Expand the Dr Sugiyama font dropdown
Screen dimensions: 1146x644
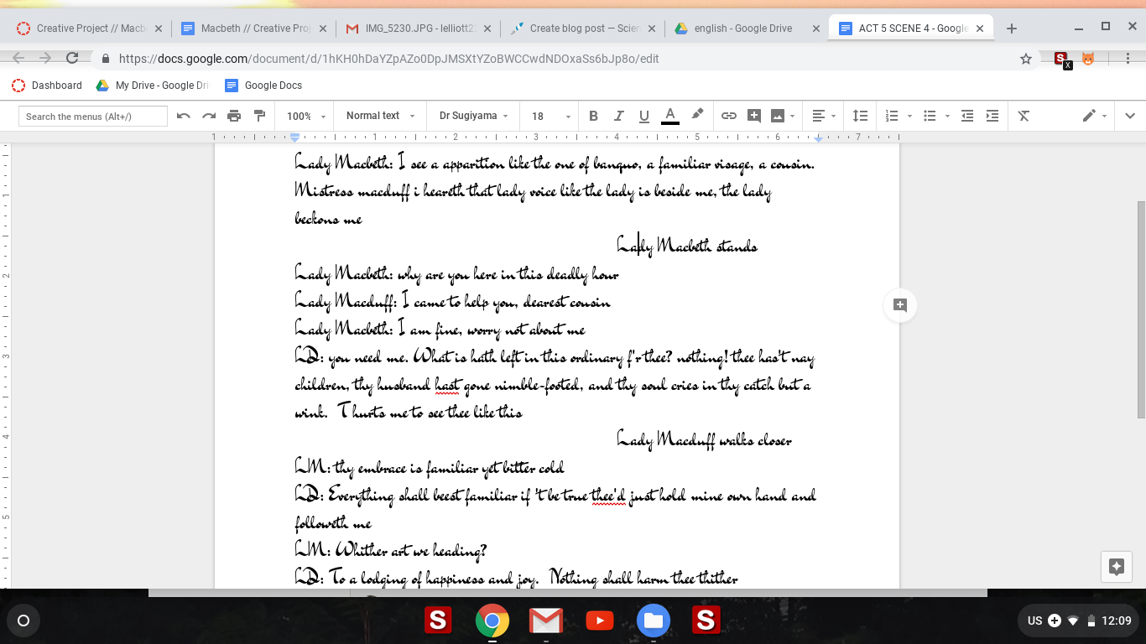tap(473, 116)
